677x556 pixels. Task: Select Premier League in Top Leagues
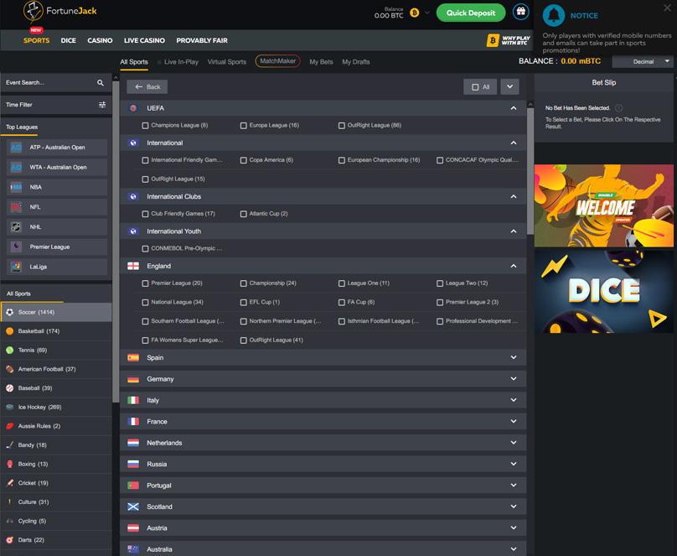(x=57, y=247)
